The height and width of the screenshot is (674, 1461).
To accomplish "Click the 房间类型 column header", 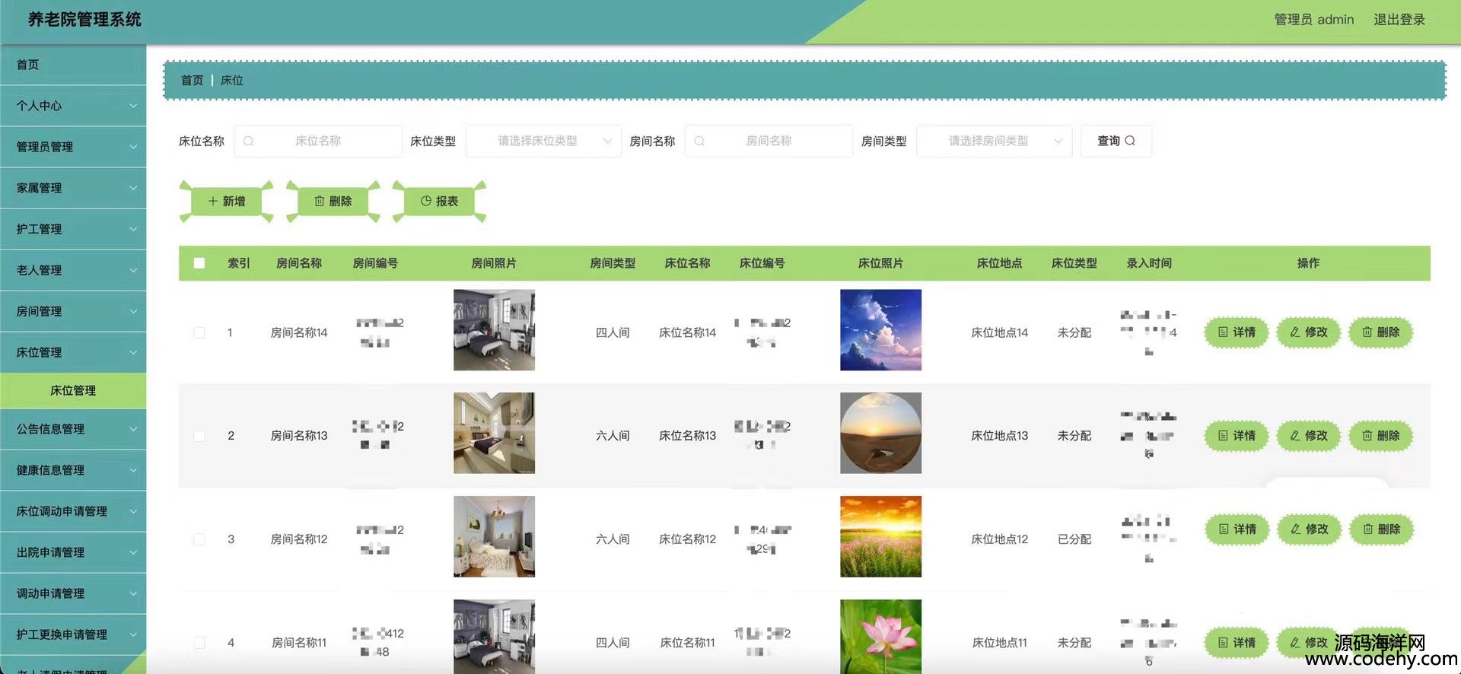I will pos(613,263).
